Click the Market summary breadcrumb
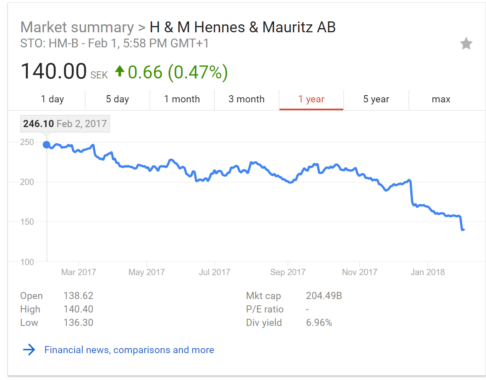 77,27
